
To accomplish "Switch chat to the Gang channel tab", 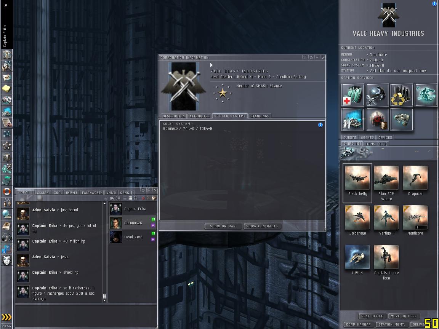I will coord(126,192).
